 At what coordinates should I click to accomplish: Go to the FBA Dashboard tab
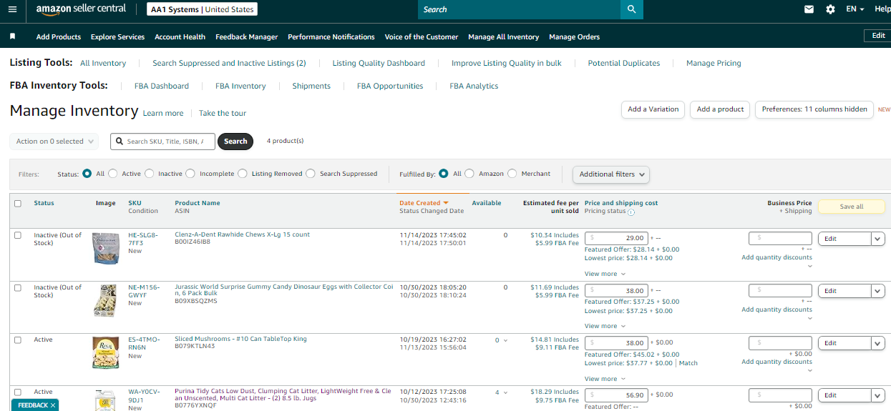point(162,86)
